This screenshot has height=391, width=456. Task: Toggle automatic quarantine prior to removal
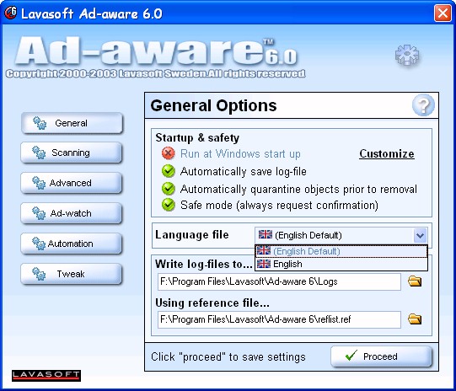pos(168,189)
